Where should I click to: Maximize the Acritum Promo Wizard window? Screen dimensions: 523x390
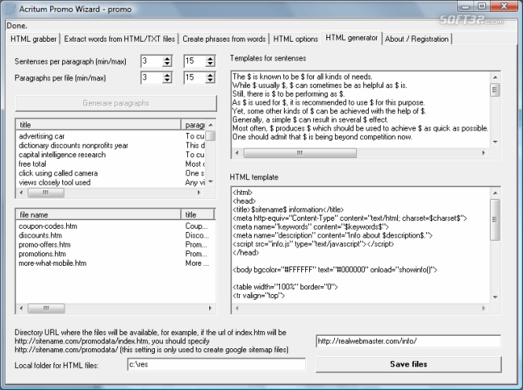[x=482, y=6]
